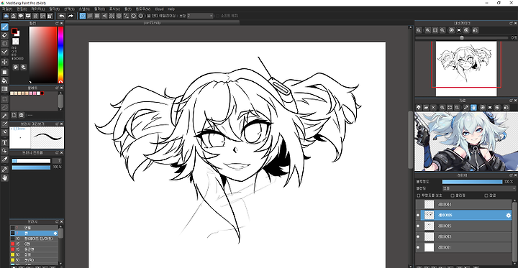Rotate the canvas left in the Navigator
Screen dimensions: 518x268
point(452,30)
